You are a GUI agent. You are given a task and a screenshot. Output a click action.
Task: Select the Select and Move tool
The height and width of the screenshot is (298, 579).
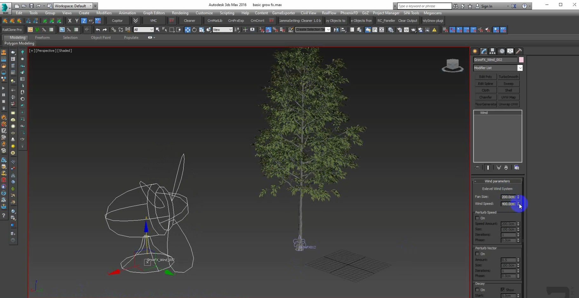(188, 30)
